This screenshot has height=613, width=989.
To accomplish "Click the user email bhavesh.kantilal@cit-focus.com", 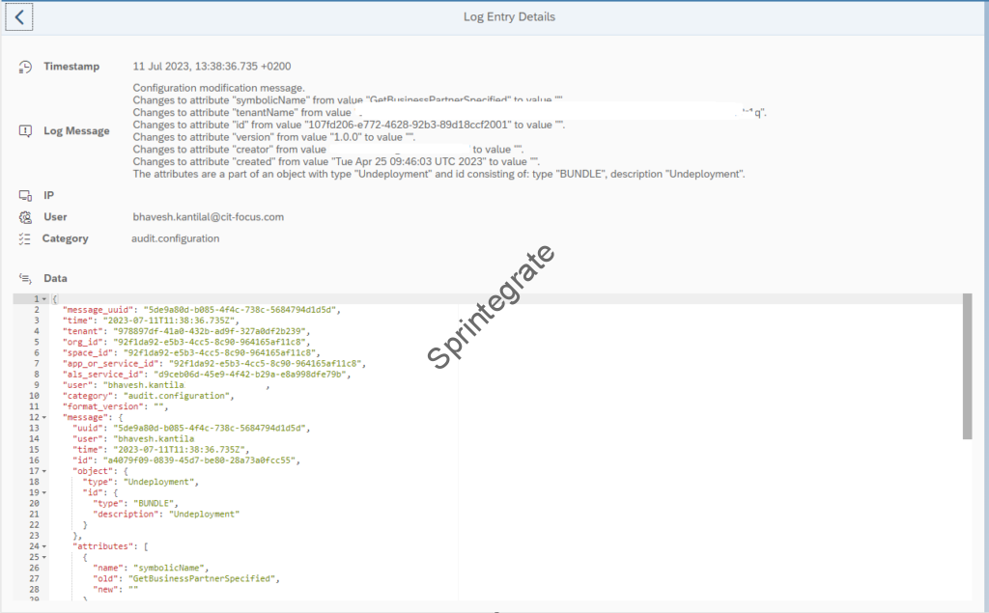I will point(208,217).
